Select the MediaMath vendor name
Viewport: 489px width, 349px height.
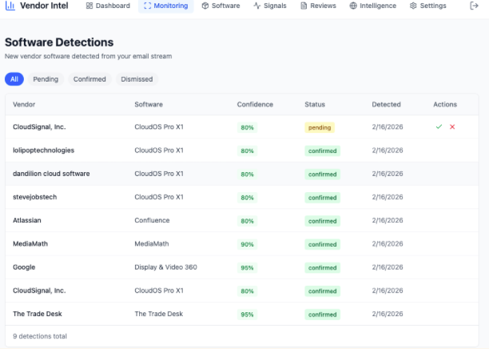click(x=30, y=243)
